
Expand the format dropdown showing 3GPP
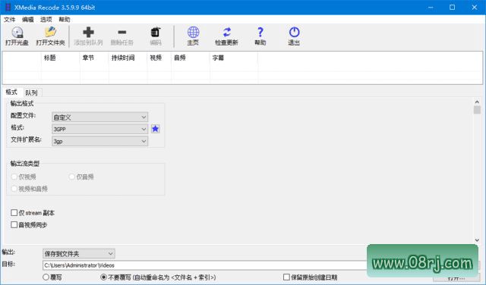tap(99, 129)
